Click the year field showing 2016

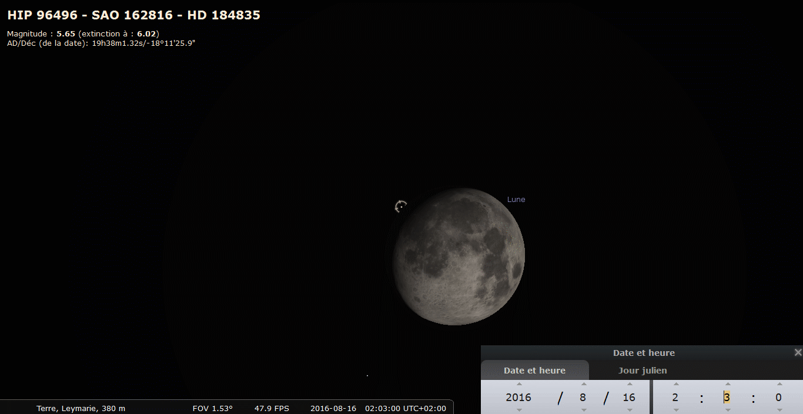(518, 398)
